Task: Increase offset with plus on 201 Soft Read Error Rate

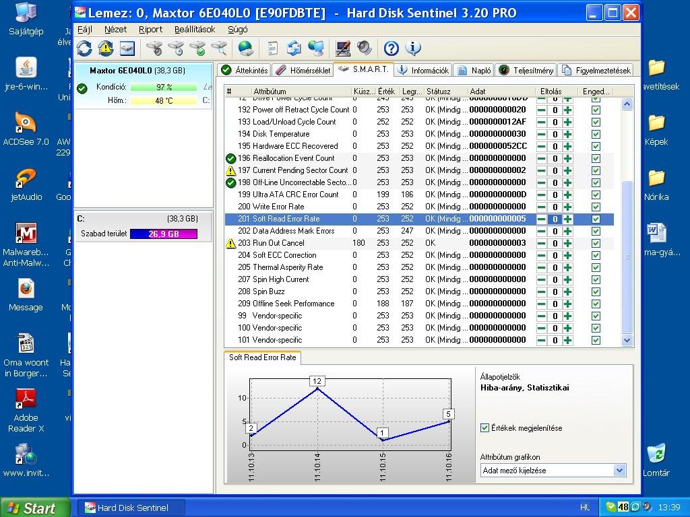Action: [567, 219]
